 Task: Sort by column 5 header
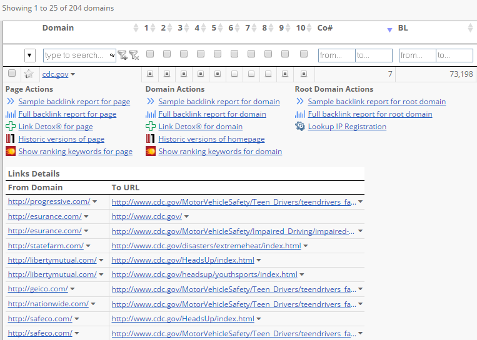pos(214,28)
